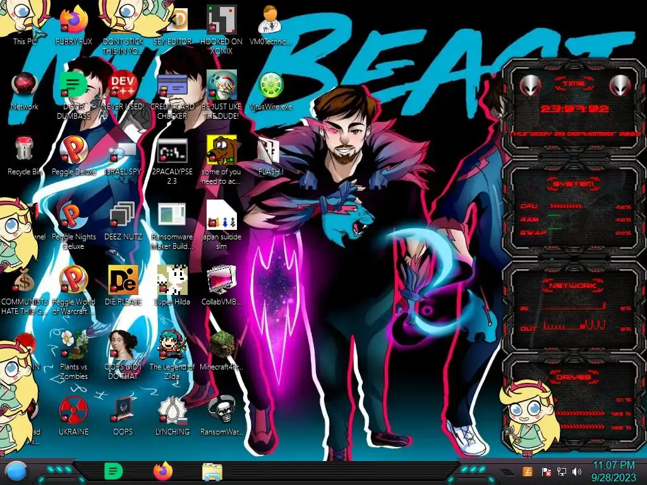
Task: Click the NETWORK gadget header
Action: [x=574, y=285]
